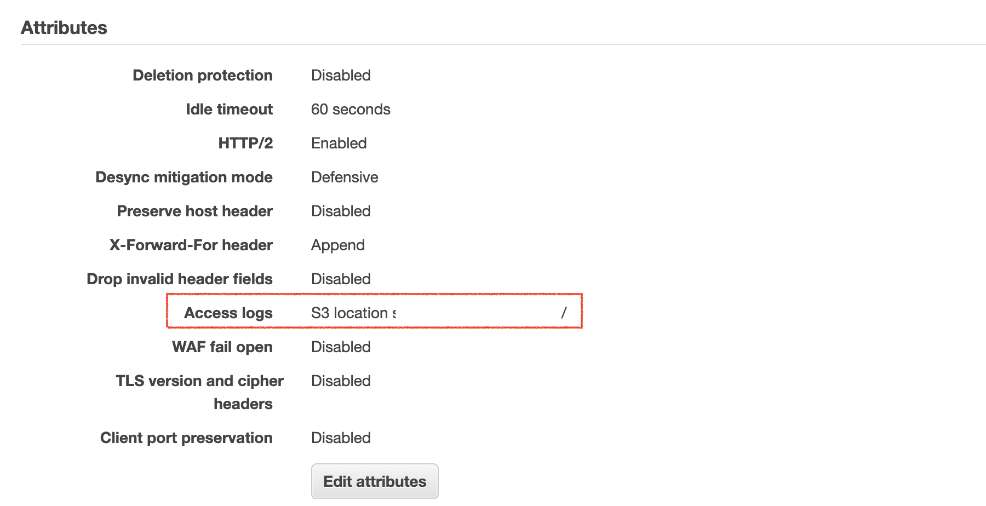
Task: Click the Edit attributes button
Action: 375,481
